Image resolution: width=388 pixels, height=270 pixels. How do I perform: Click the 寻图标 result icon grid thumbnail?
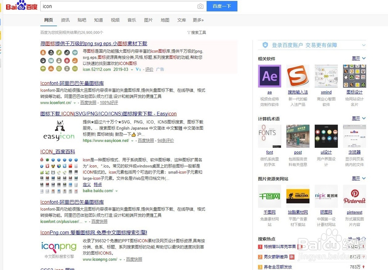pyautogui.click(x=59, y=61)
